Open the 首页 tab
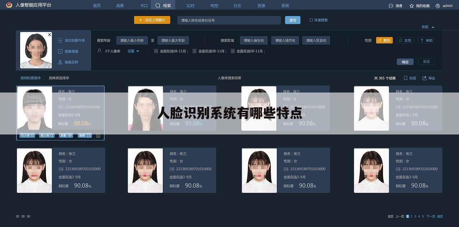 tap(97, 6)
